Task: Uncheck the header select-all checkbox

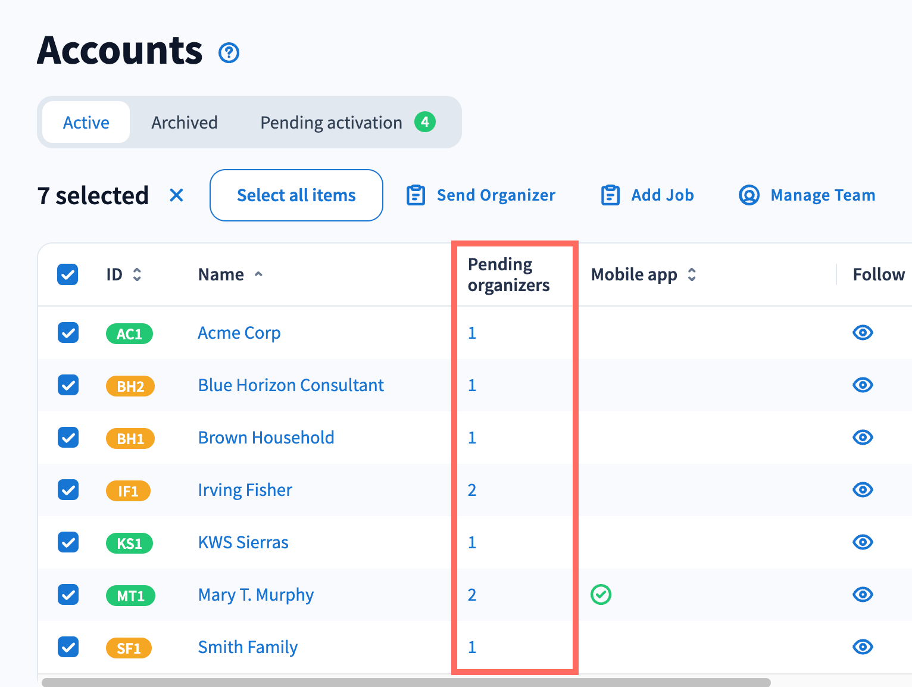Action: pos(68,274)
